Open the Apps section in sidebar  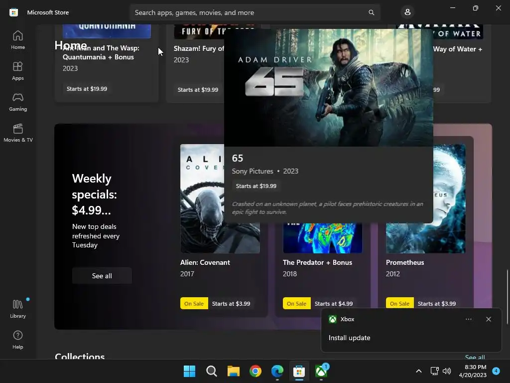(18, 71)
